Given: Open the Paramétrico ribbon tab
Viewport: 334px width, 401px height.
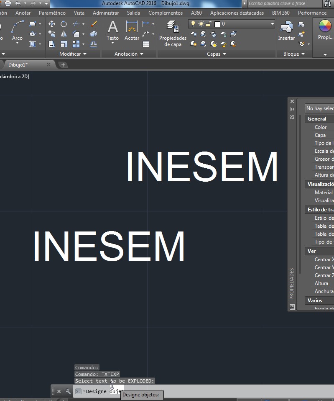Looking at the screenshot, I should tap(52, 13).
